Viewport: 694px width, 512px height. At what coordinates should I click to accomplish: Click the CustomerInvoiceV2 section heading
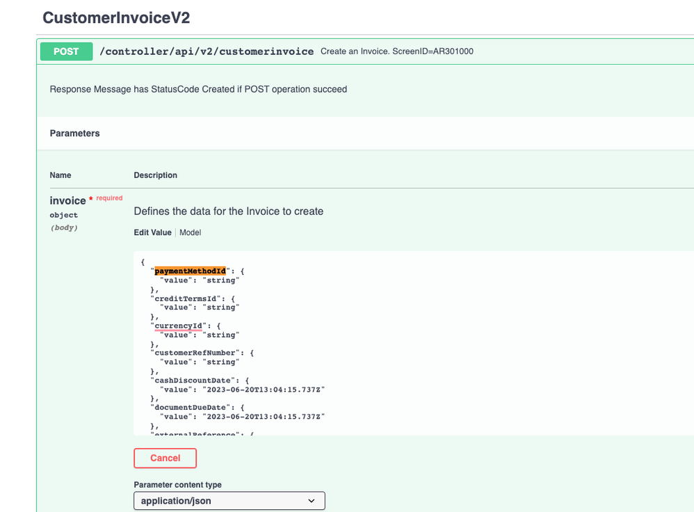click(x=116, y=17)
